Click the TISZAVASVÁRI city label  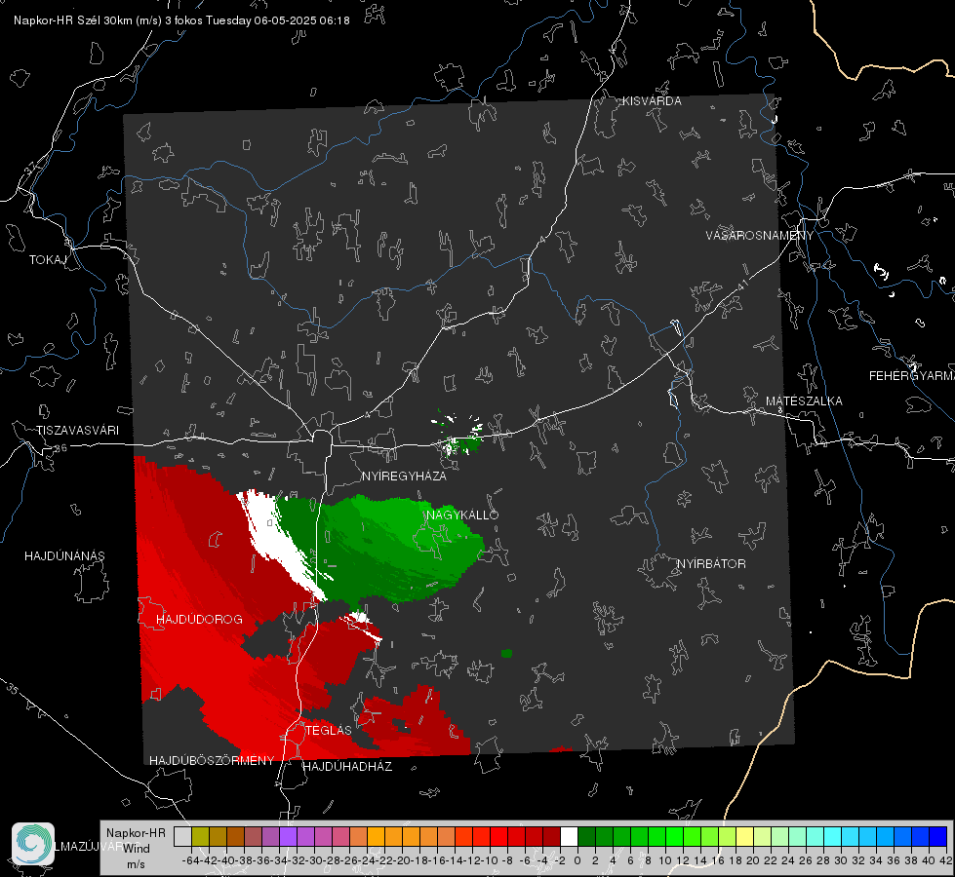[77, 431]
